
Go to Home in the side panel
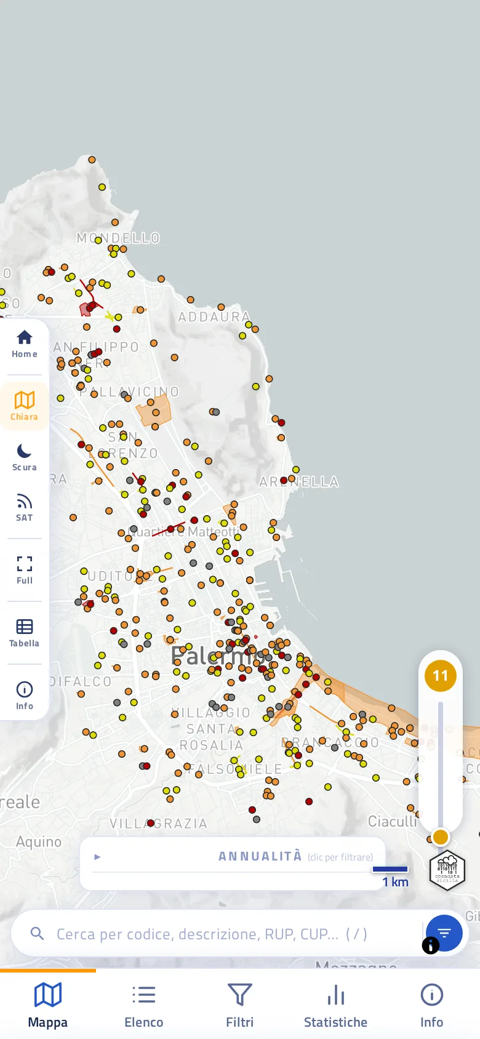click(x=25, y=344)
